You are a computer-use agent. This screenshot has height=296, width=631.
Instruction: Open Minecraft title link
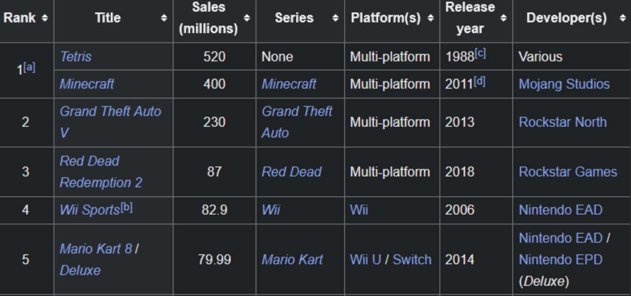point(87,84)
